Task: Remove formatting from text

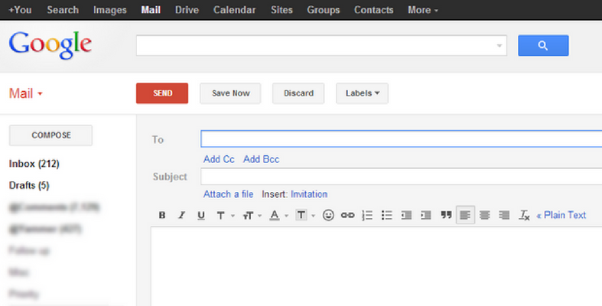Action: [524, 215]
